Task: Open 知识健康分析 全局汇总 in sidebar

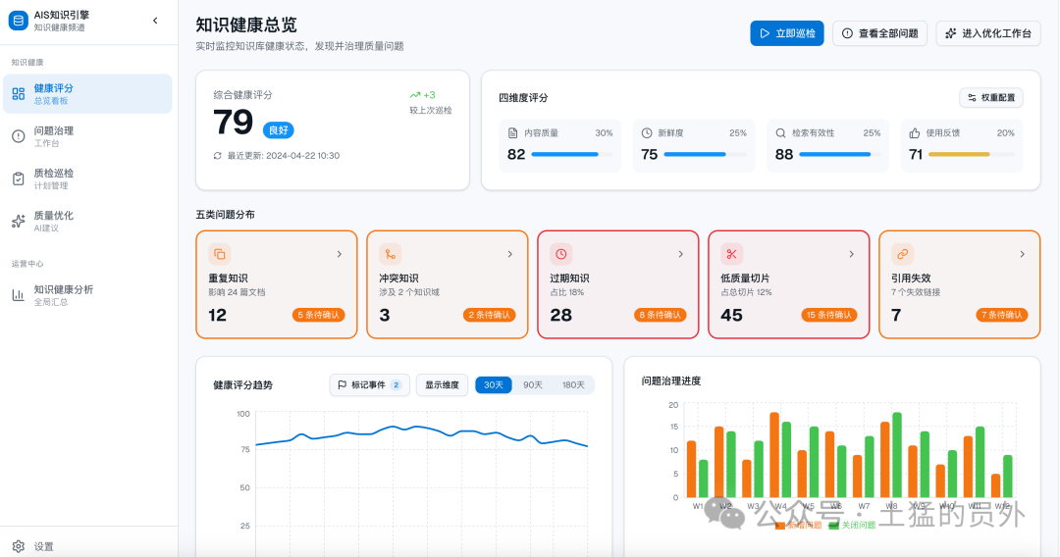Action: click(x=88, y=295)
